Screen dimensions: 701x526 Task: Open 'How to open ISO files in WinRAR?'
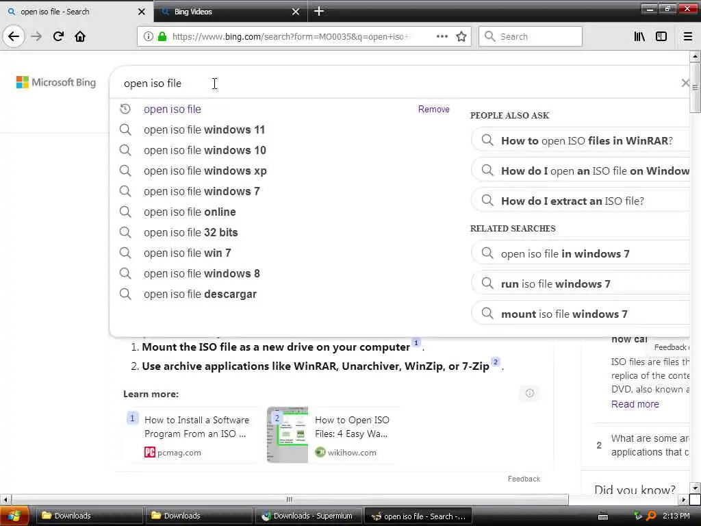(581, 140)
